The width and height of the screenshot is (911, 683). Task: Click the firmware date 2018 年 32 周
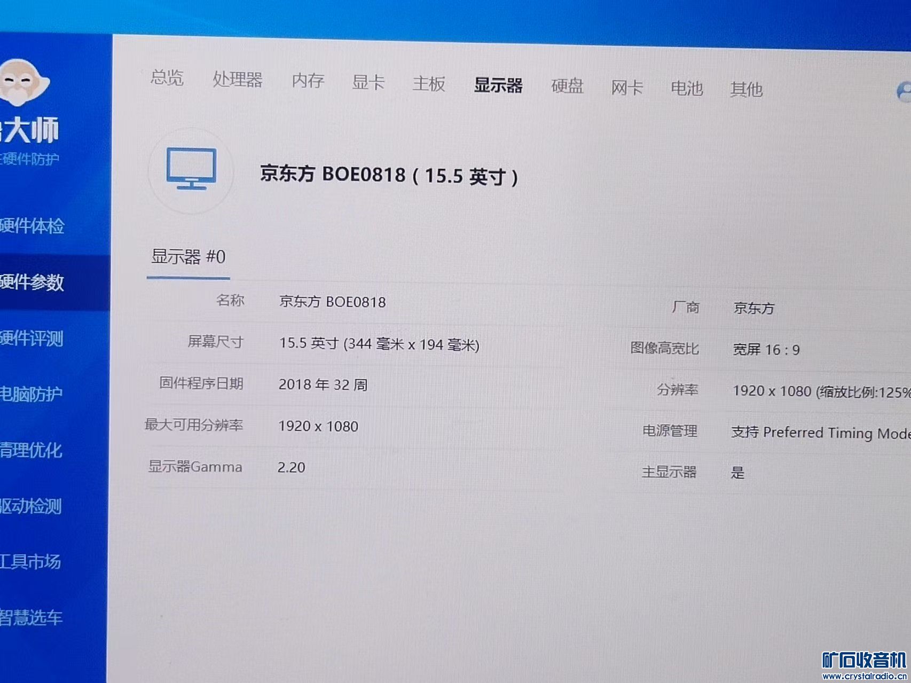pos(323,384)
